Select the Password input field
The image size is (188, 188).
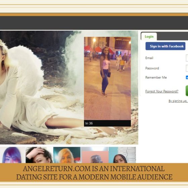187,68
